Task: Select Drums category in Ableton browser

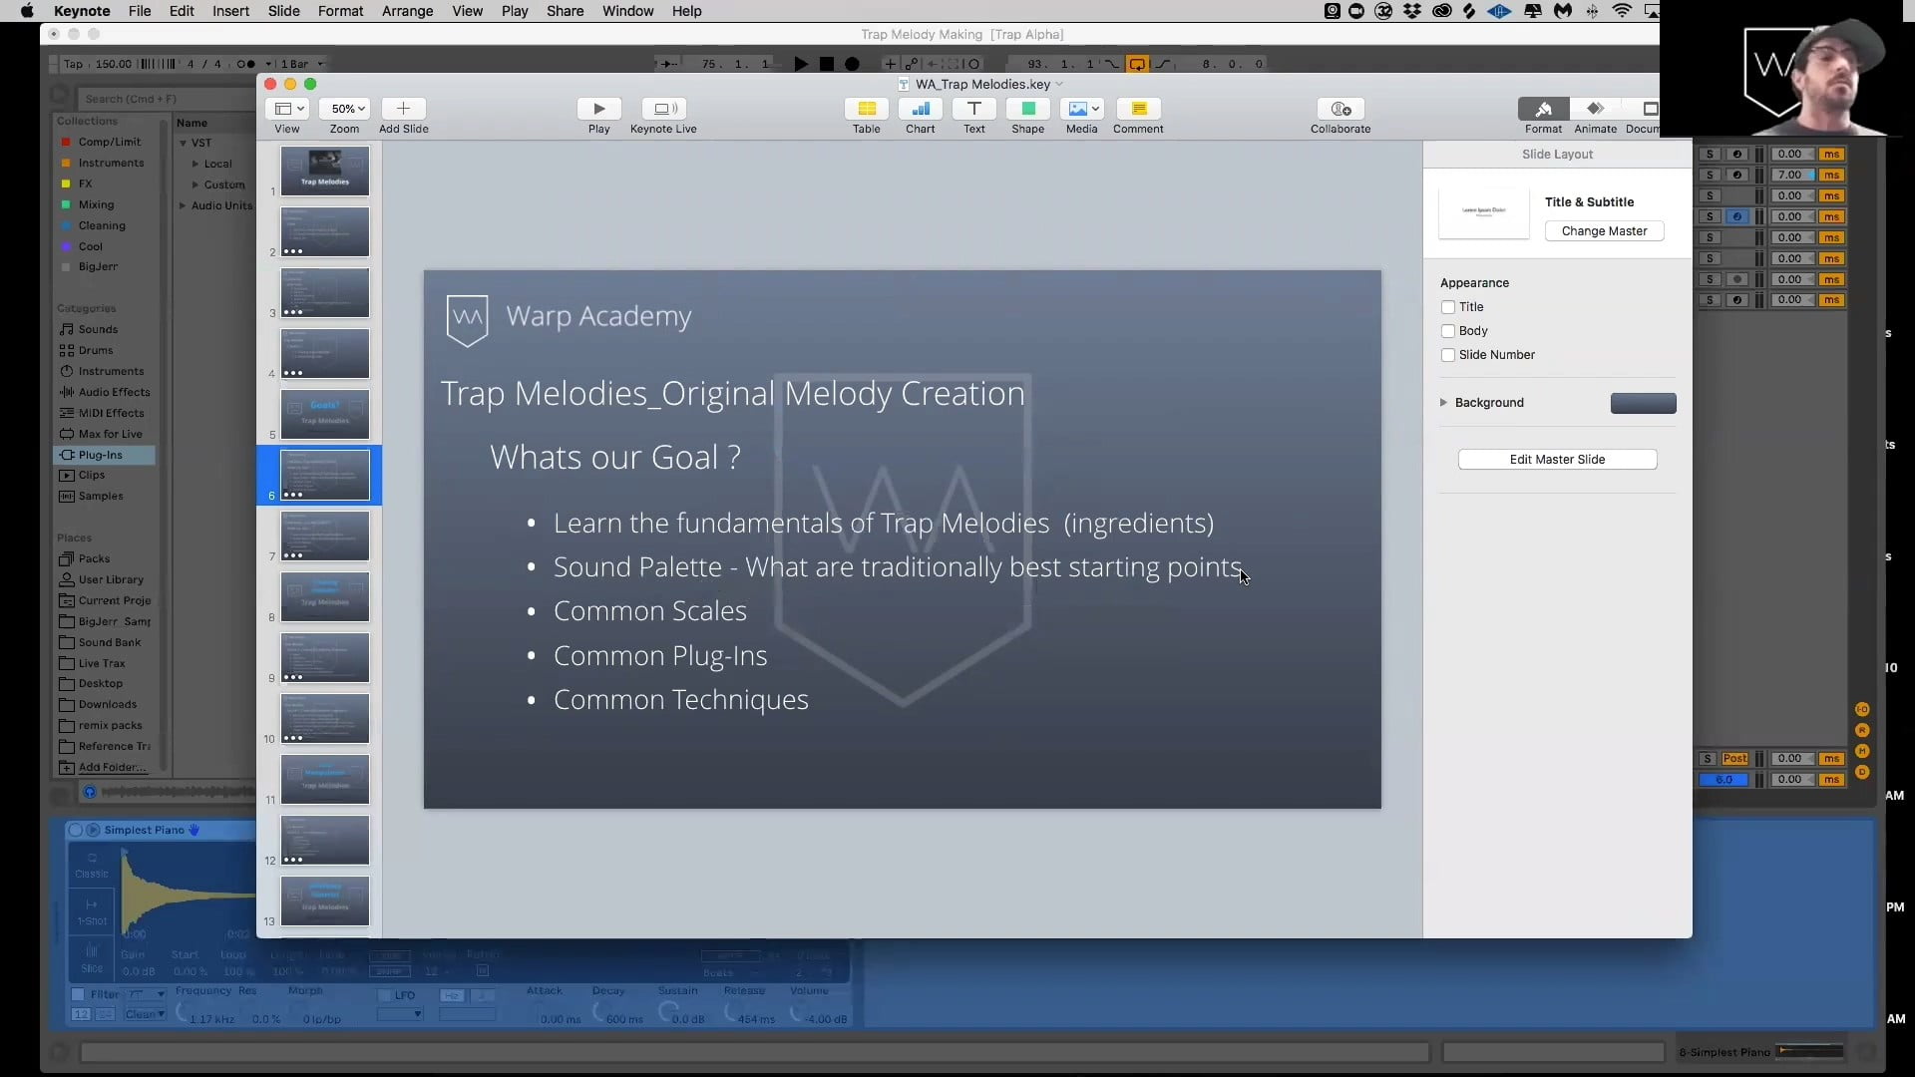Action: (x=96, y=350)
